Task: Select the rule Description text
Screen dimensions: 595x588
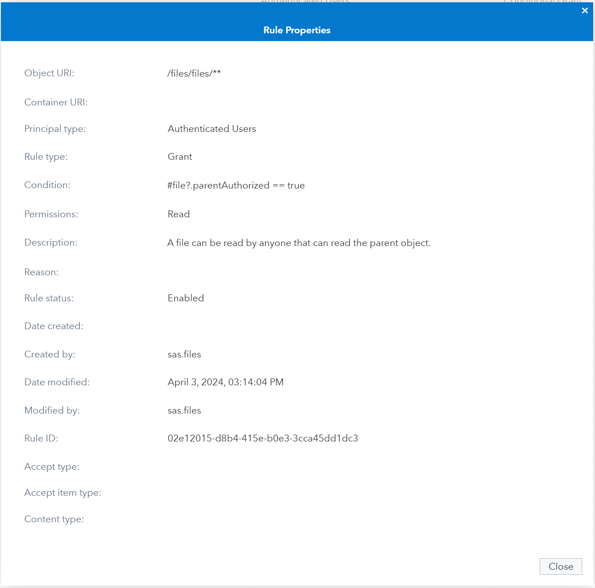Action: 299,243
